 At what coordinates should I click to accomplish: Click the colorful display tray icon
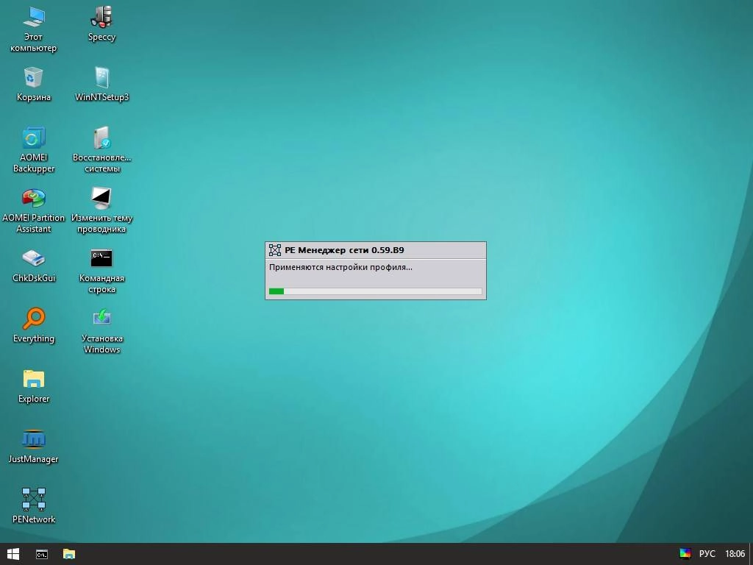coord(685,554)
